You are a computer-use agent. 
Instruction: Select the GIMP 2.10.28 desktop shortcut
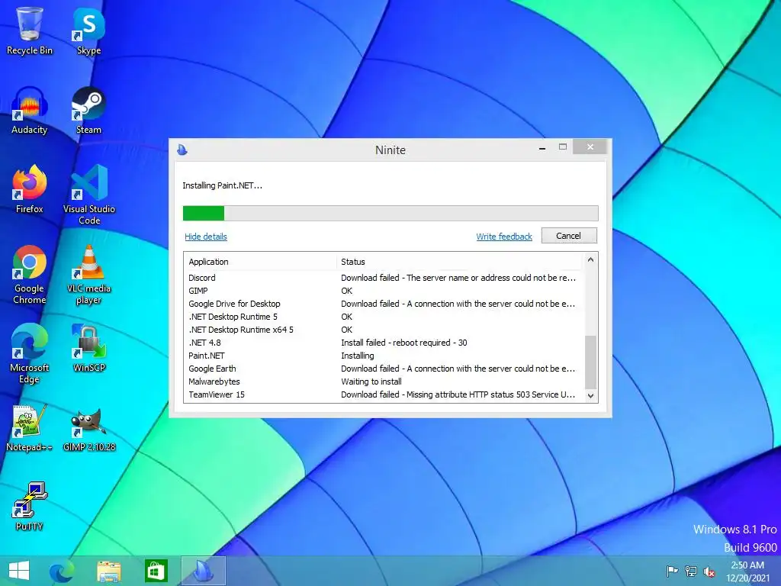click(x=88, y=430)
